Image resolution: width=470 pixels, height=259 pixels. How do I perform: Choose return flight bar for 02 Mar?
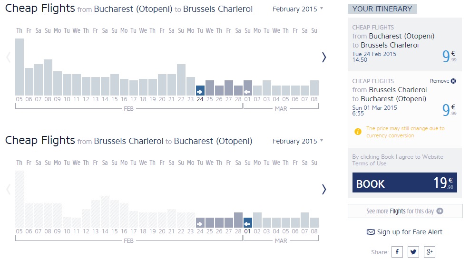point(257,220)
